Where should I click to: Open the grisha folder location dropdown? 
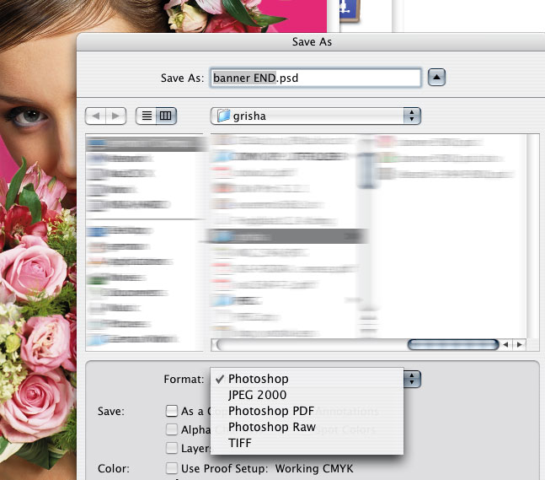click(316, 116)
